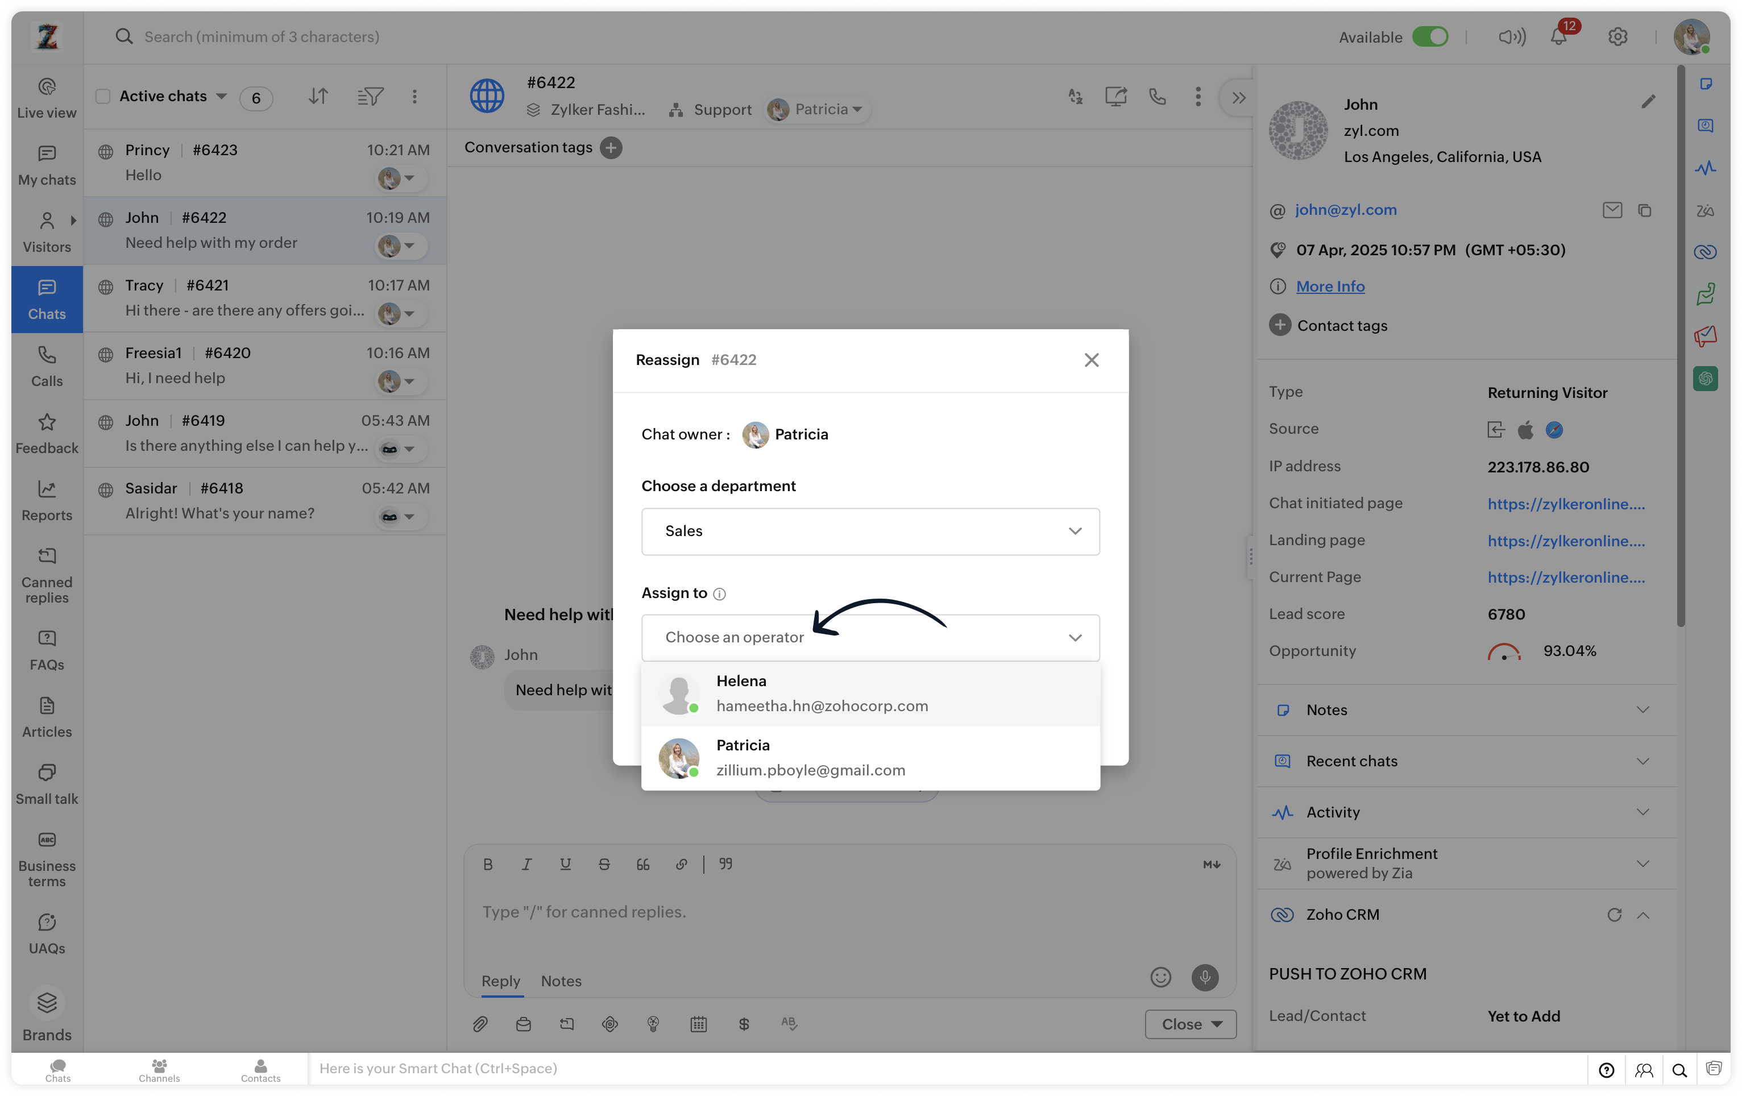
Task: Click the voice microphone icon
Action: click(x=1205, y=977)
